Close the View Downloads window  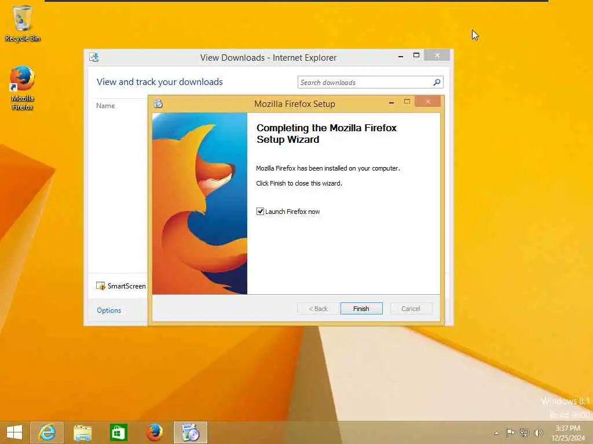pos(437,55)
